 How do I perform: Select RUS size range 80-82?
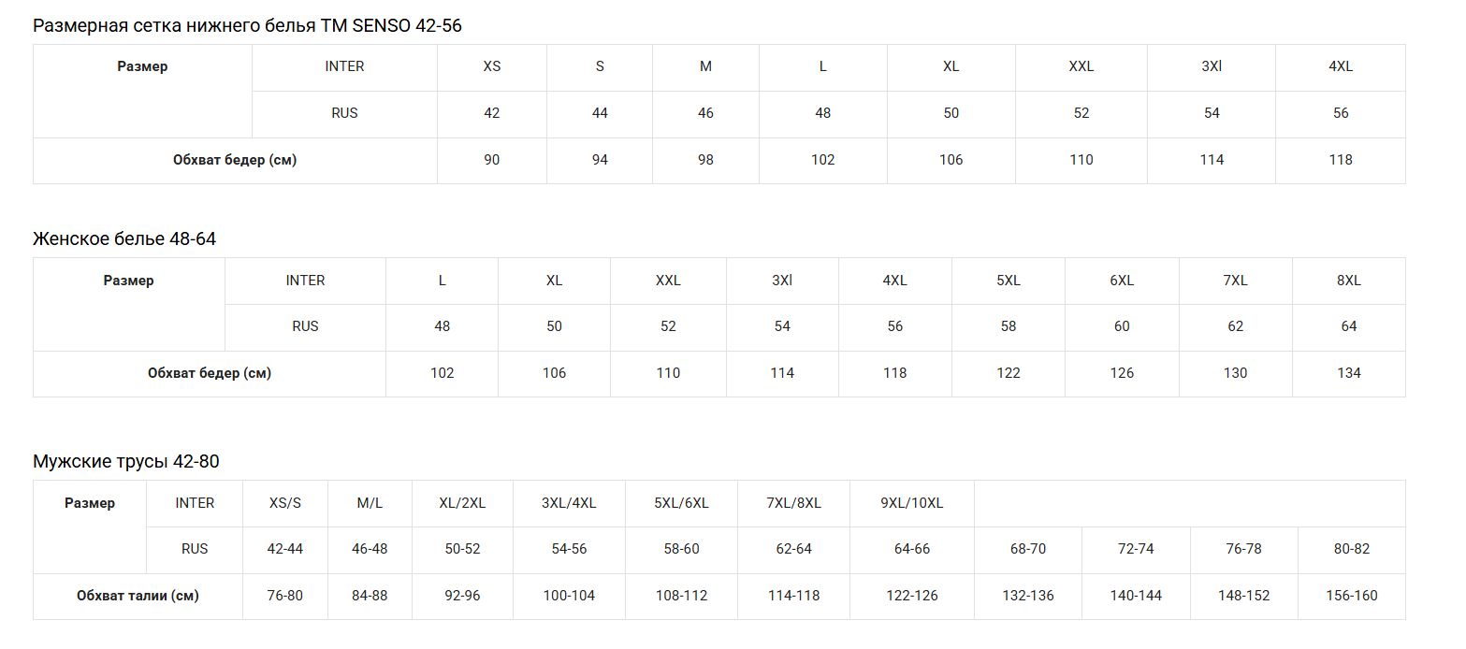coord(1352,549)
